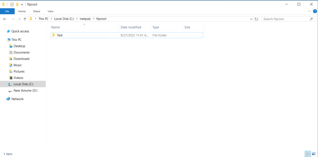Screen dimensions: 318x157
Task: Open the Share ribbon tab
Action: coord(36,11)
